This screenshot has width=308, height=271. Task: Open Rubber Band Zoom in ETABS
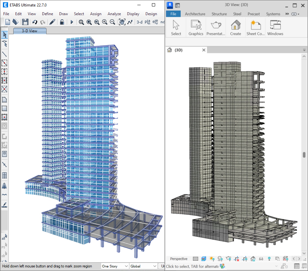click(x=81, y=22)
